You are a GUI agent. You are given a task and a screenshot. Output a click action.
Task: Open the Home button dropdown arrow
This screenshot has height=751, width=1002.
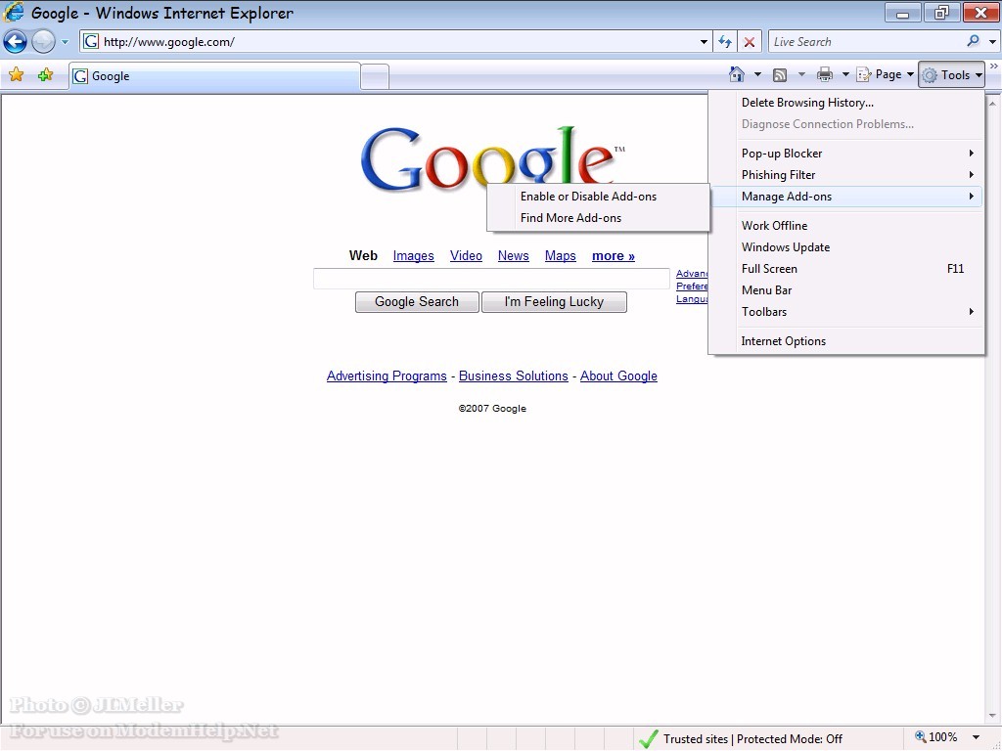click(757, 74)
